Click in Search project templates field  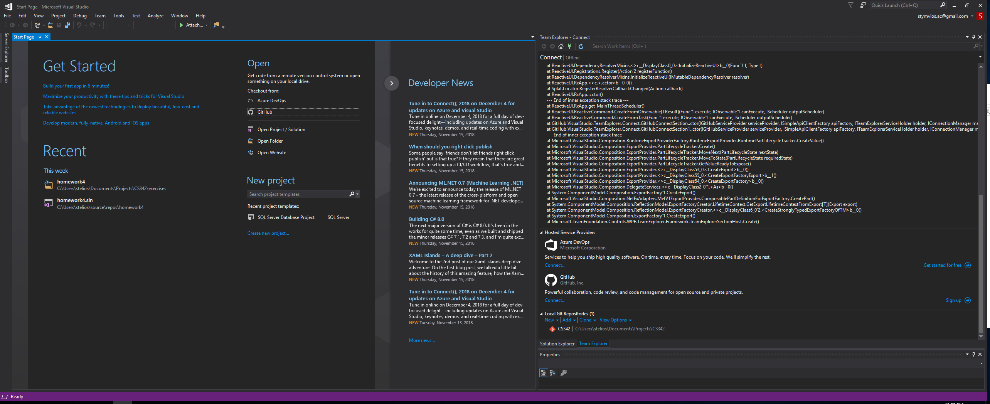click(x=298, y=194)
